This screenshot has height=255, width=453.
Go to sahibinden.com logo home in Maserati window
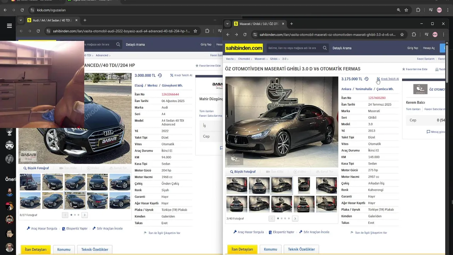[x=244, y=48]
